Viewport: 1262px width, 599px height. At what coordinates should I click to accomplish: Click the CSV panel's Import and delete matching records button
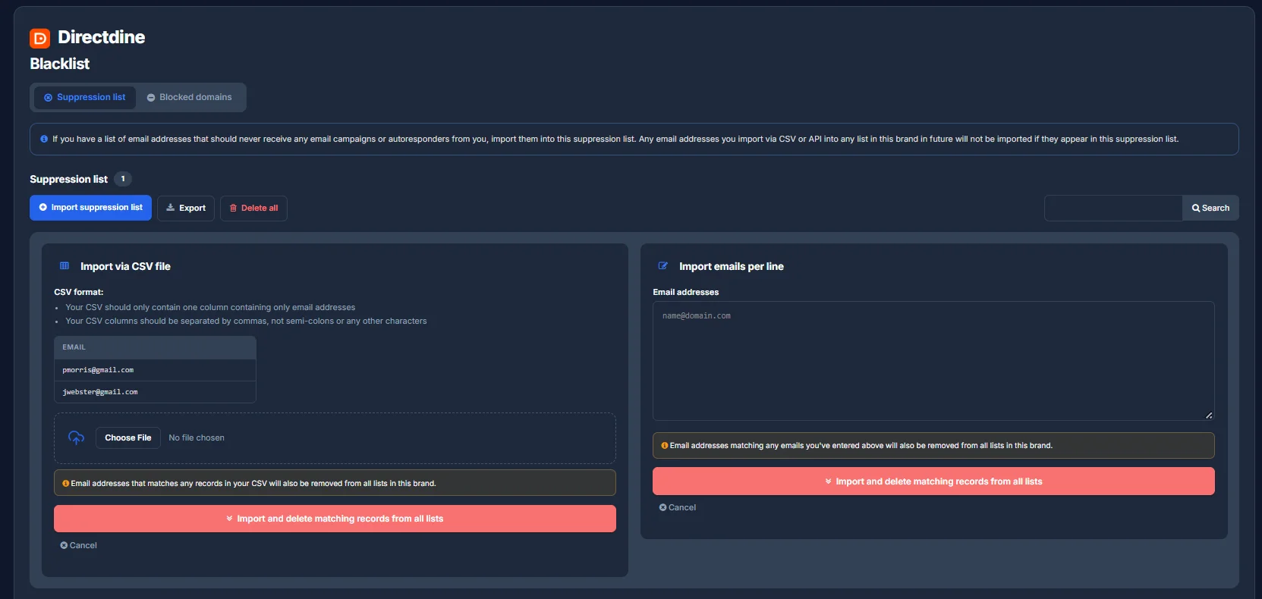tap(335, 519)
